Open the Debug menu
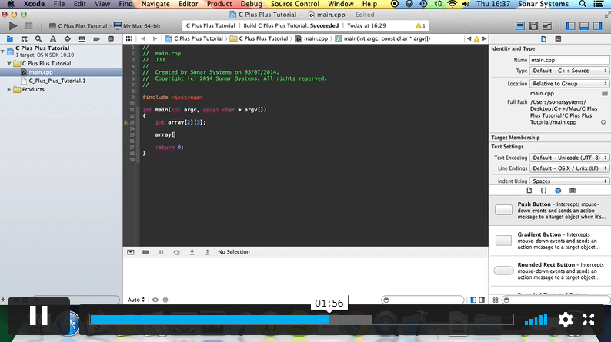 tap(251, 4)
